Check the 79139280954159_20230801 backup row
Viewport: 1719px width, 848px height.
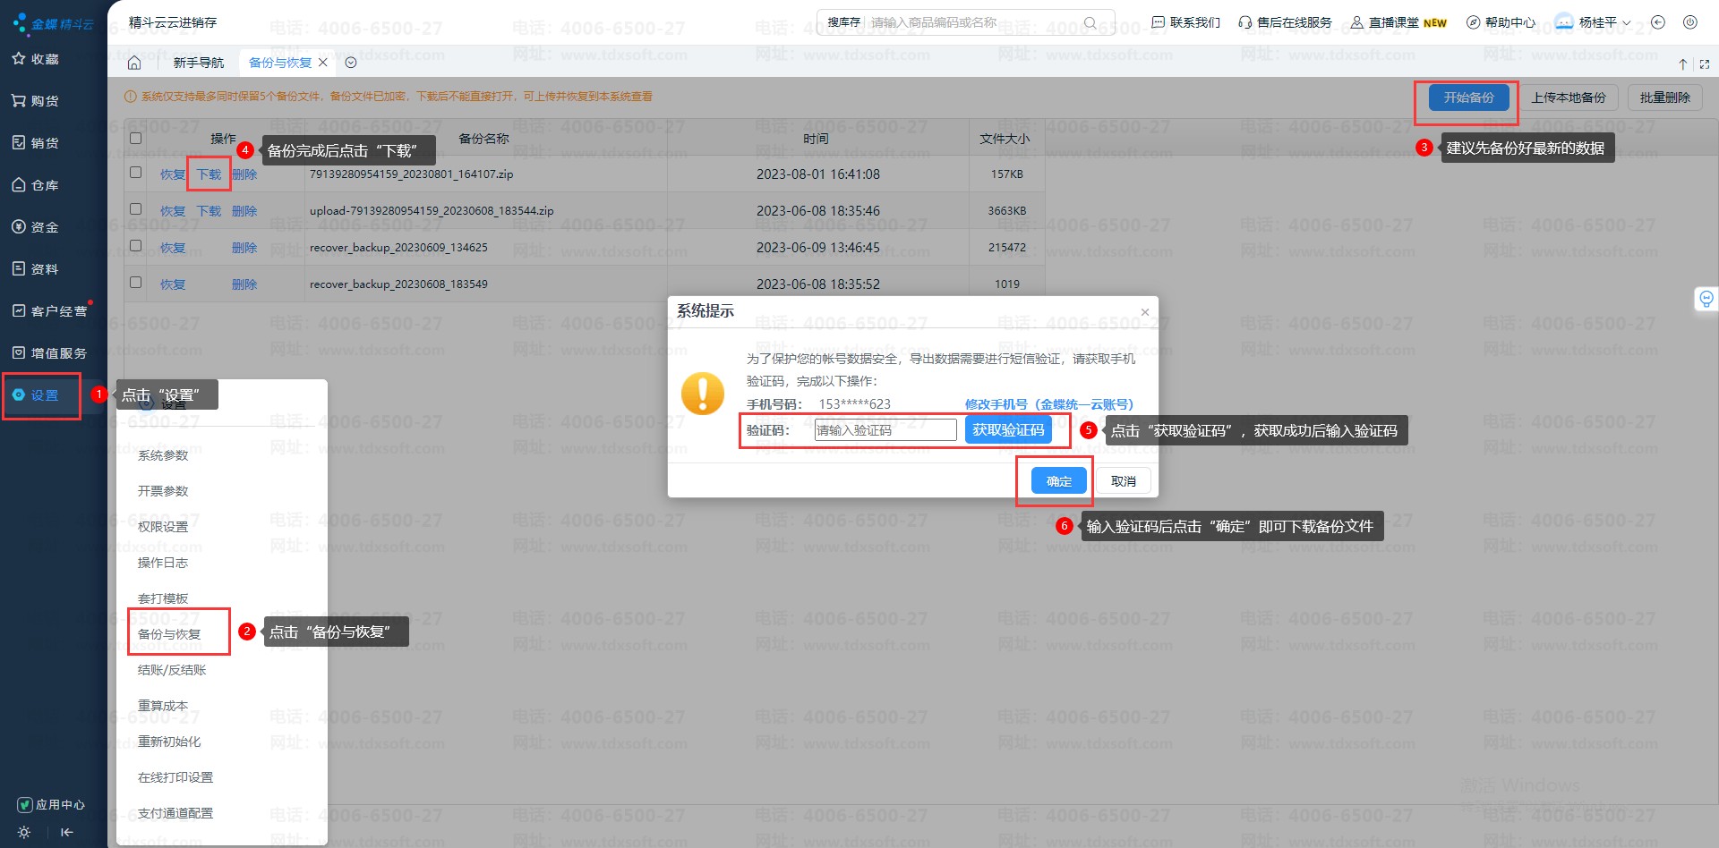[136, 173]
